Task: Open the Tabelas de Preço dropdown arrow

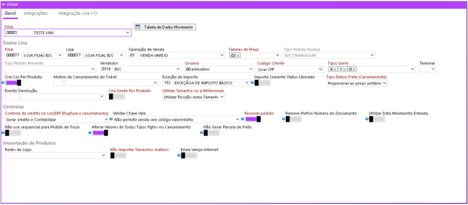Action: [277, 56]
